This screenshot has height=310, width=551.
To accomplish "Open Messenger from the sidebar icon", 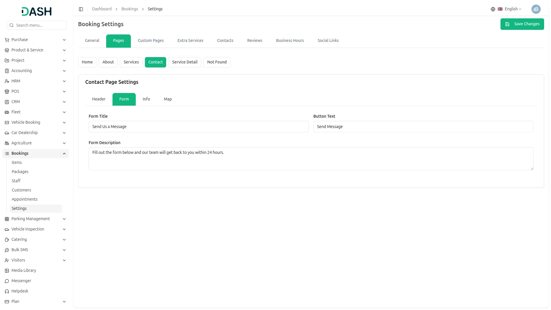I will click(7, 281).
